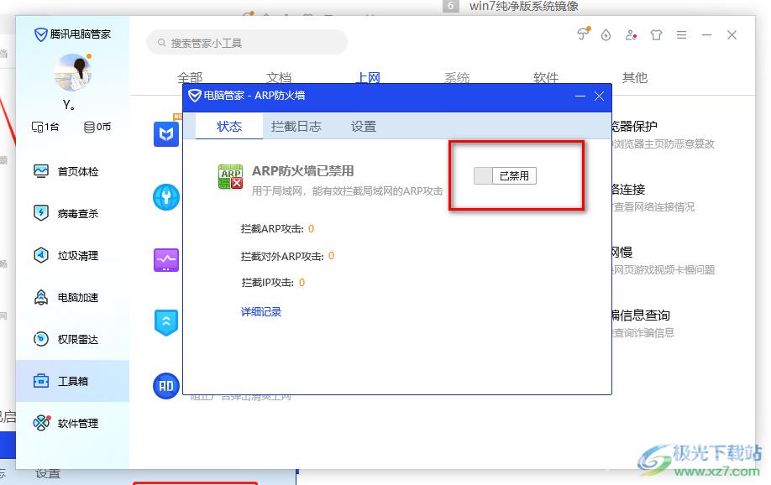The image size is (771, 485).
Task: Click the blue shield tool icon with NEW badge
Action: tap(166, 133)
